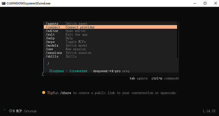Click the deepseek-v4-pro model name
Image resolution: width=219 pixels, height=116 pixels.
[x=107, y=71]
